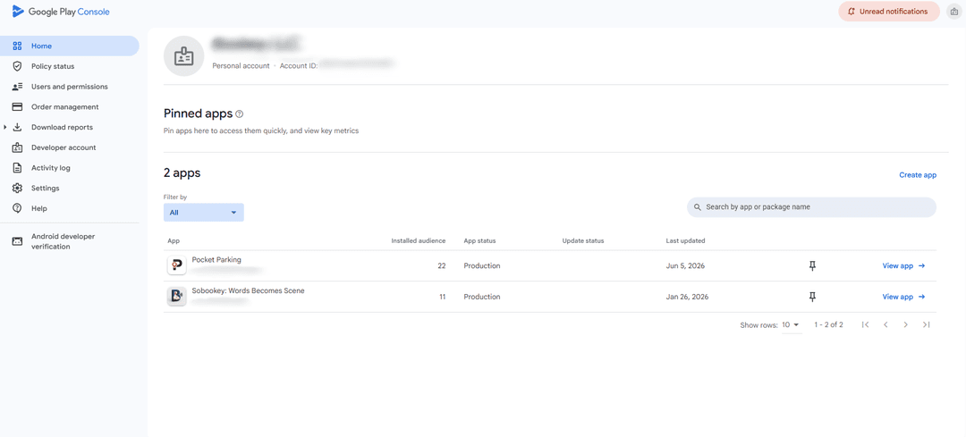Select Home in the sidebar
This screenshot has height=437, width=966.
pyautogui.click(x=70, y=46)
